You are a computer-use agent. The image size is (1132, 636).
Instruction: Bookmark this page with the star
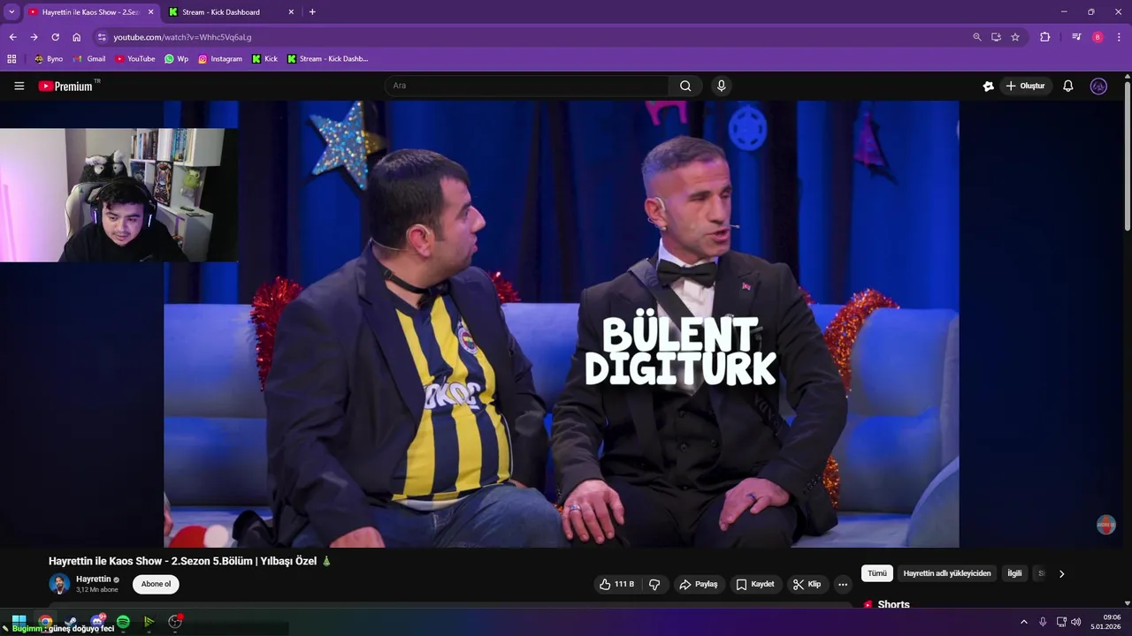(1015, 37)
